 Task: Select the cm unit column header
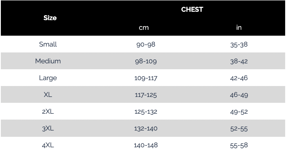[x=144, y=28]
